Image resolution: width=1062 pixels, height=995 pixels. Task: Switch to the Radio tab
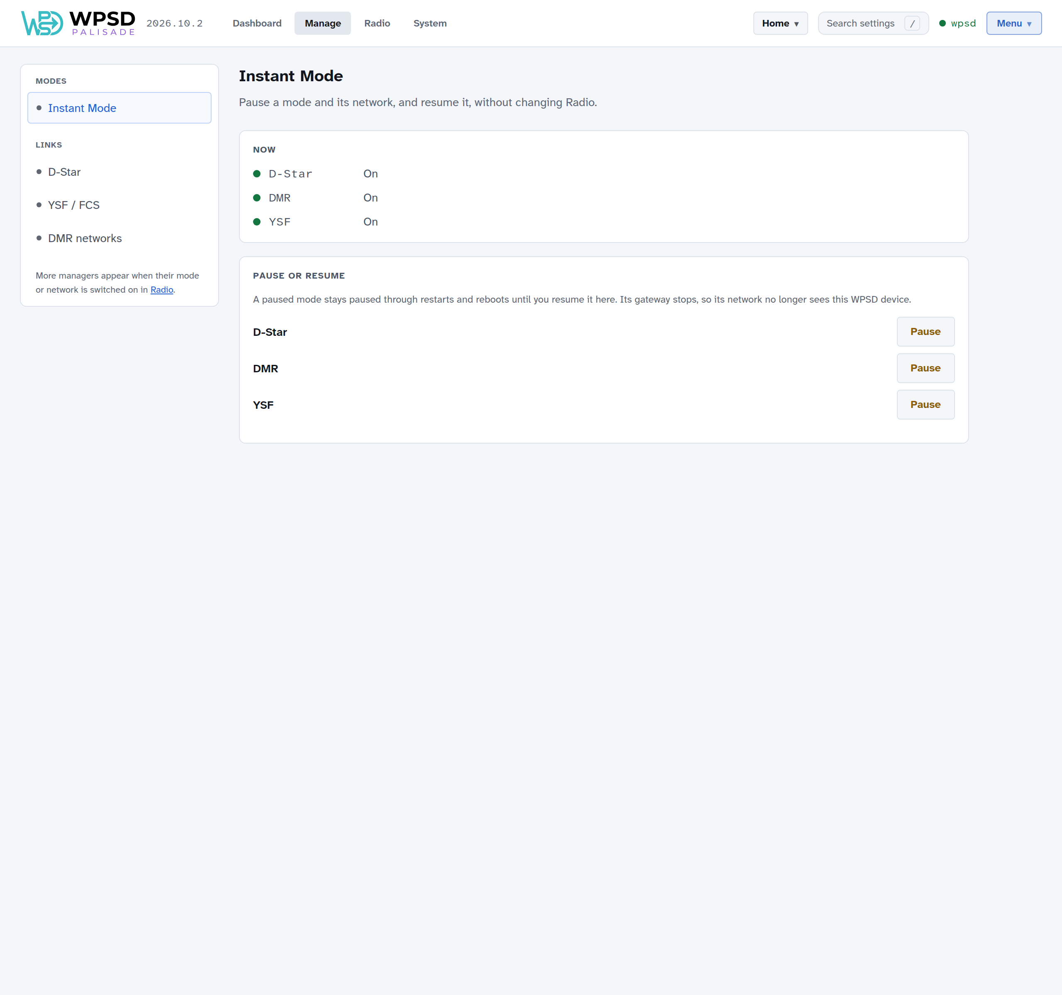pos(377,23)
